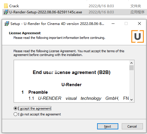The height and width of the screenshot is (134, 147).
Task: Click the U-Render setup exe file icon
Action: pyautogui.click(x=6, y=12)
